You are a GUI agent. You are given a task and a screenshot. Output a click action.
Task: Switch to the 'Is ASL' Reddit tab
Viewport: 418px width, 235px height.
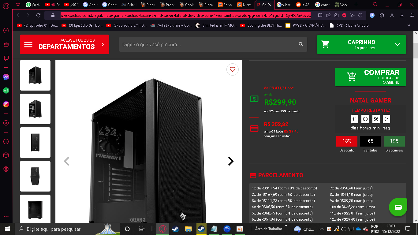(303, 5)
